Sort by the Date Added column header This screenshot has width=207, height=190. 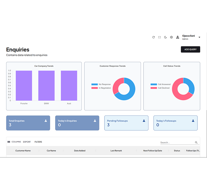tap(80, 151)
